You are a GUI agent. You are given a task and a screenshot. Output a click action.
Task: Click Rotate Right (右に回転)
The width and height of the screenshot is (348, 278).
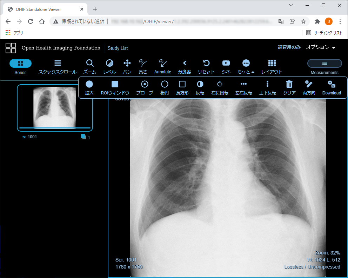click(x=220, y=88)
